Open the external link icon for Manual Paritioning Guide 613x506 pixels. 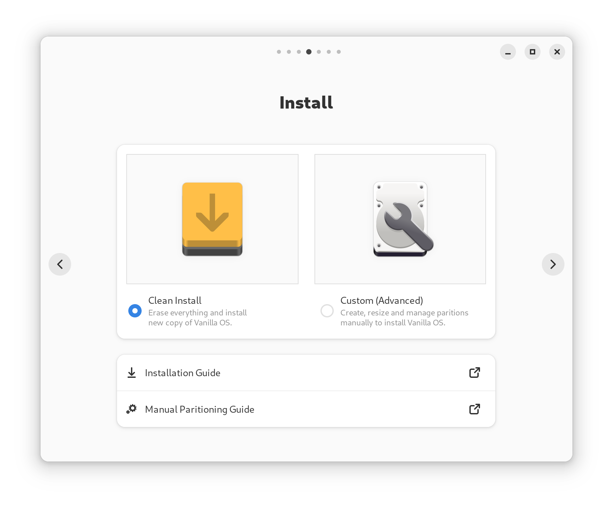coord(475,409)
